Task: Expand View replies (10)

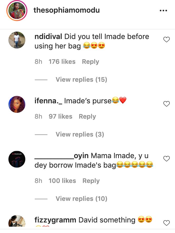Action: click(81, 198)
